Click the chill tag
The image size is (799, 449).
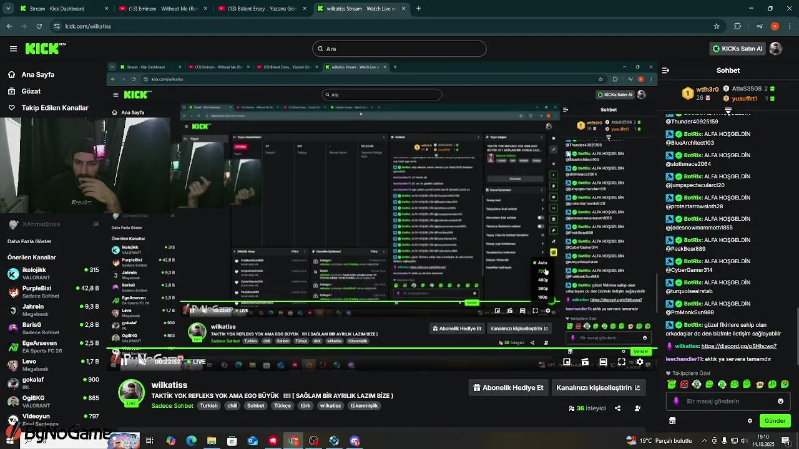coord(232,406)
